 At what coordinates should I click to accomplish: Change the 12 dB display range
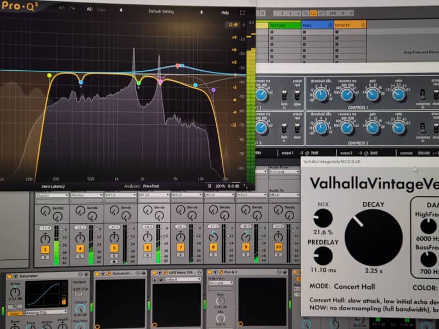click(x=232, y=25)
